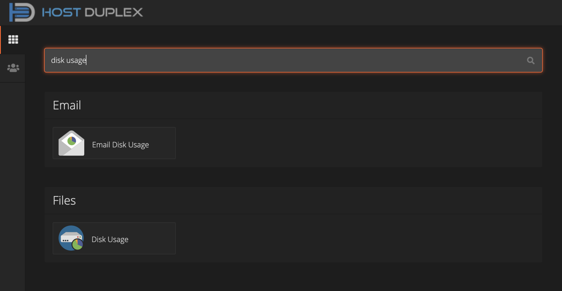
Task: Select the Disk Usage tile
Action: click(114, 238)
